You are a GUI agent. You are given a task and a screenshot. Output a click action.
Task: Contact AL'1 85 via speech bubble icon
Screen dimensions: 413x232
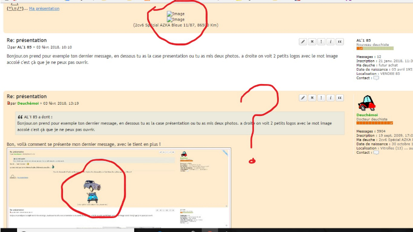pos(376,78)
